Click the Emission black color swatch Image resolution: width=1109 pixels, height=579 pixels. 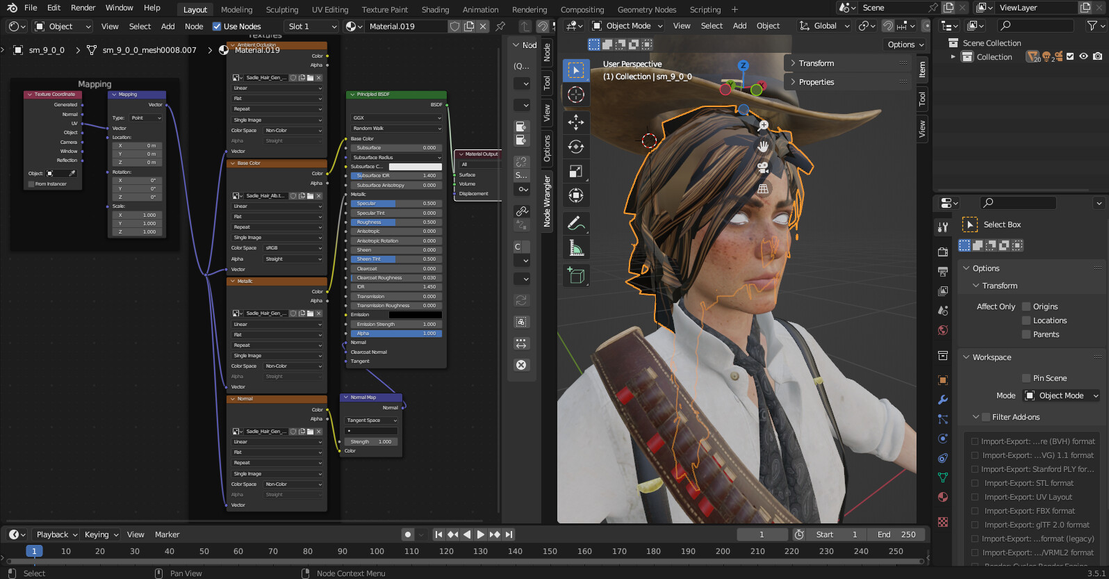pos(415,315)
